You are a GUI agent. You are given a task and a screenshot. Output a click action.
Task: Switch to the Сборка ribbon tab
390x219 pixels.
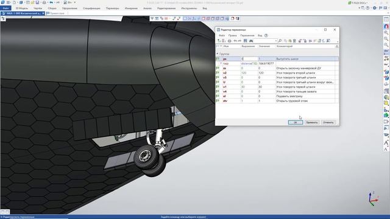click(x=52, y=8)
